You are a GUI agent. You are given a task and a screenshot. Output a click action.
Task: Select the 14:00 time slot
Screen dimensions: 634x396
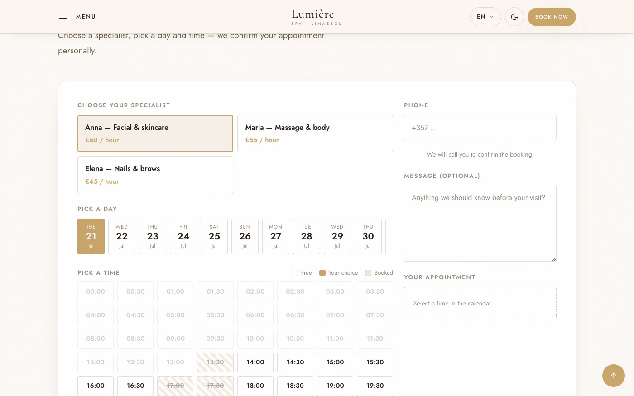(x=255, y=362)
